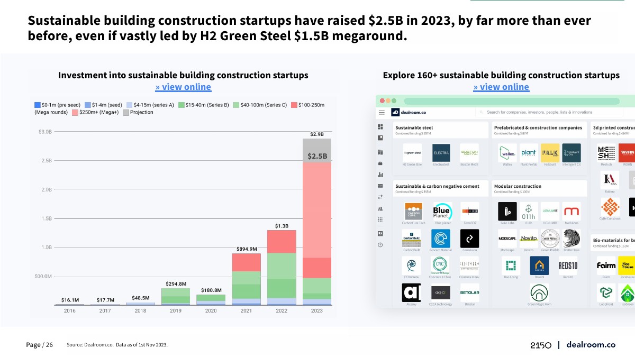Open the Modular construction category heading

[518, 186]
